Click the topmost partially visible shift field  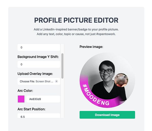click(x=39, y=47)
